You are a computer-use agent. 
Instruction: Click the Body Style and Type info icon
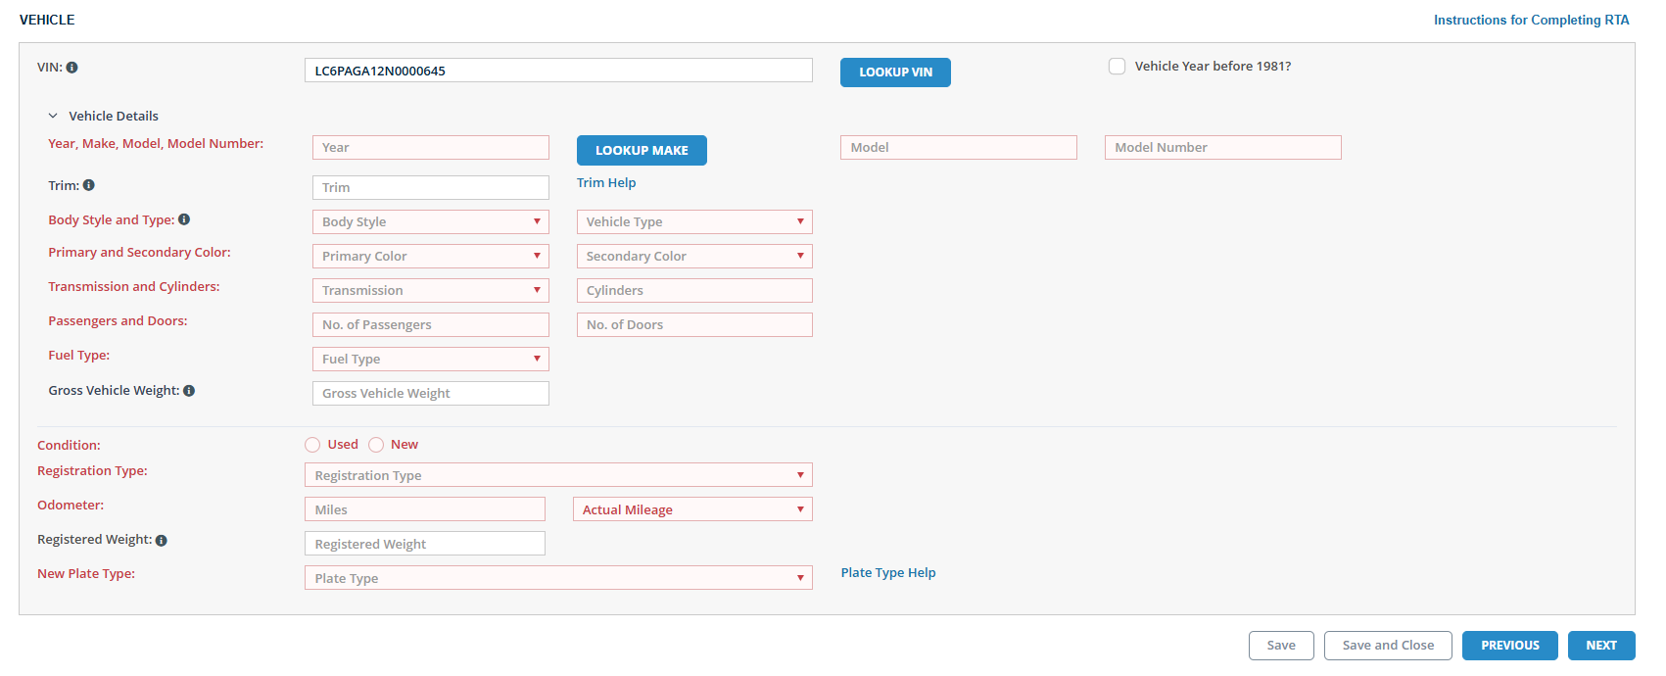click(x=184, y=219)
